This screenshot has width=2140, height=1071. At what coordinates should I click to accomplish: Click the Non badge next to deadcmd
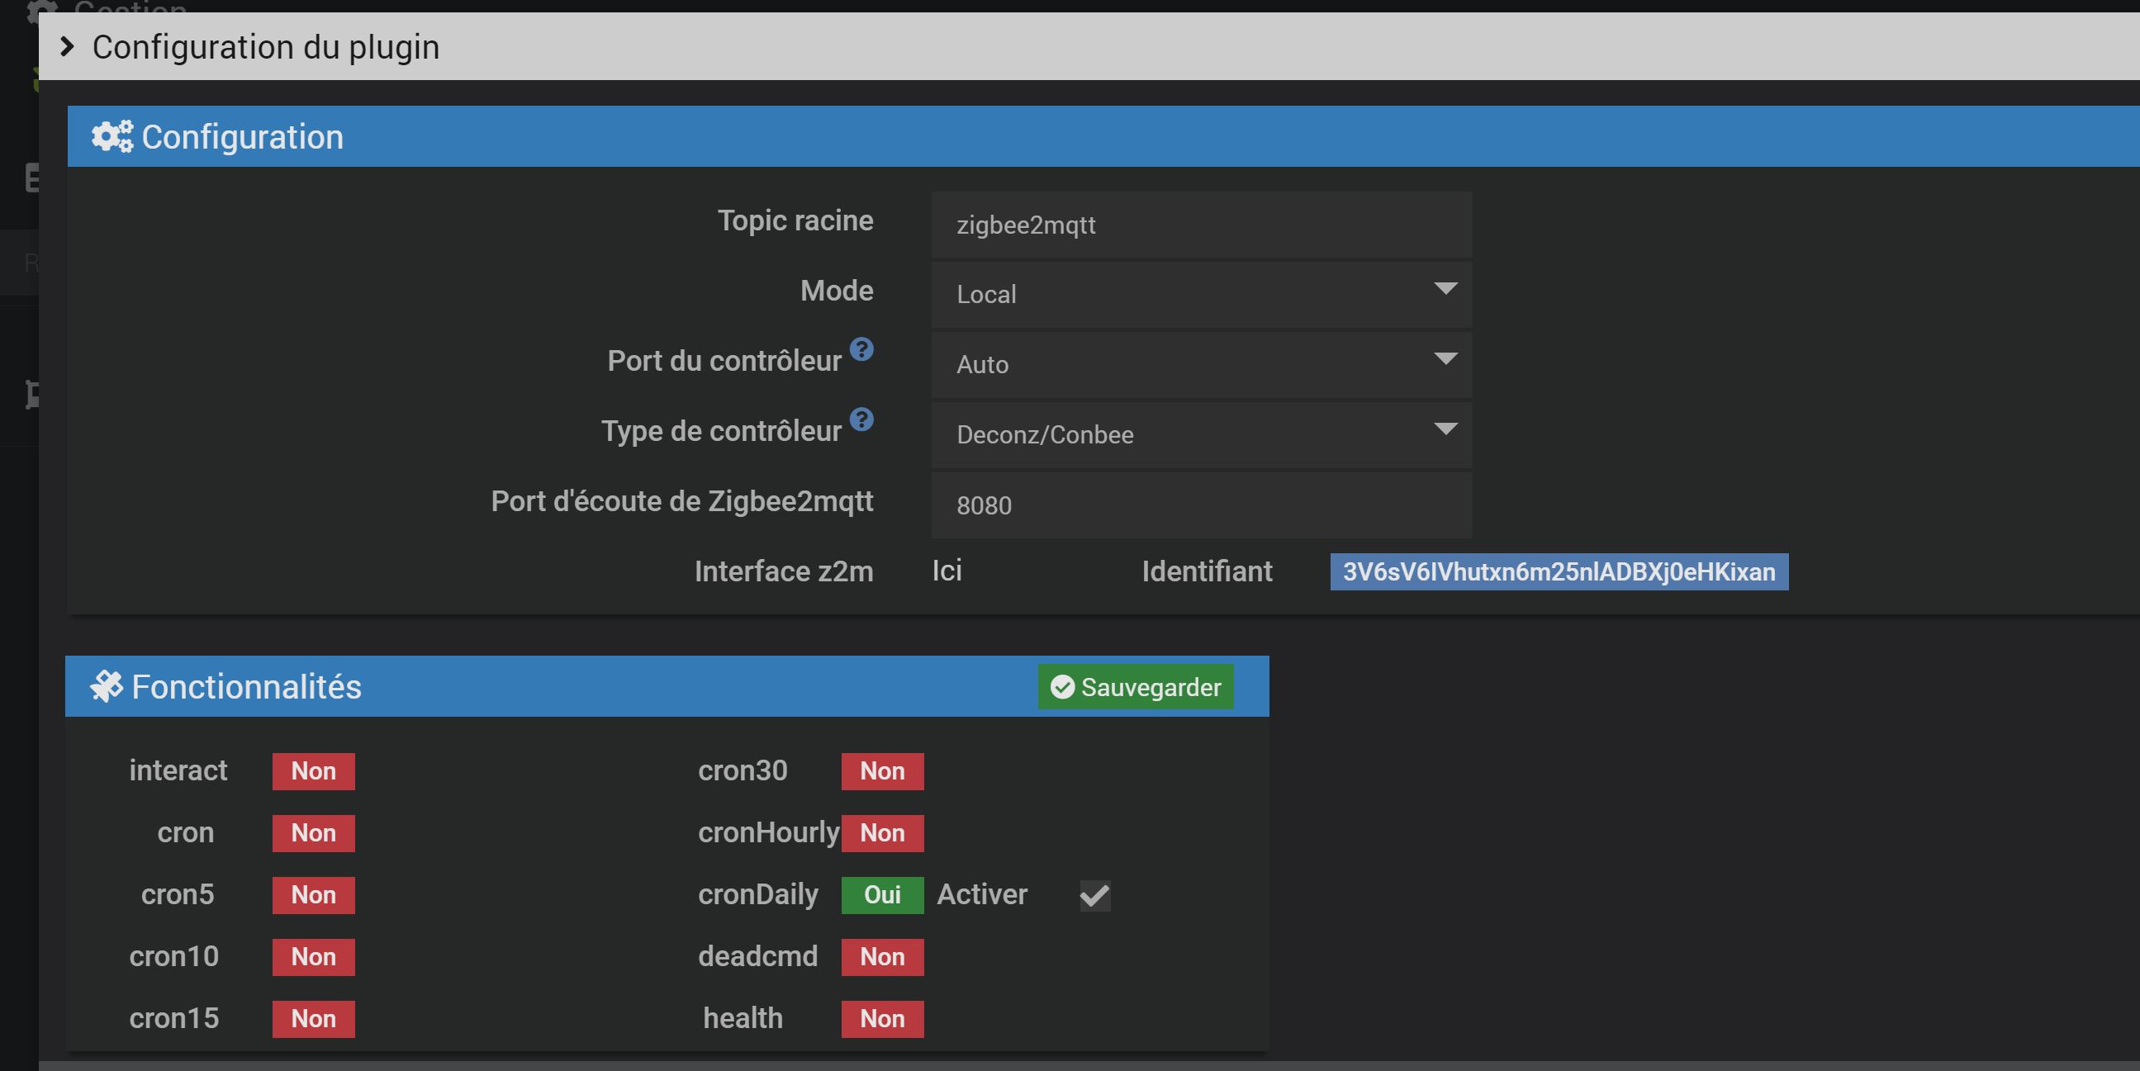click(881, 957)
